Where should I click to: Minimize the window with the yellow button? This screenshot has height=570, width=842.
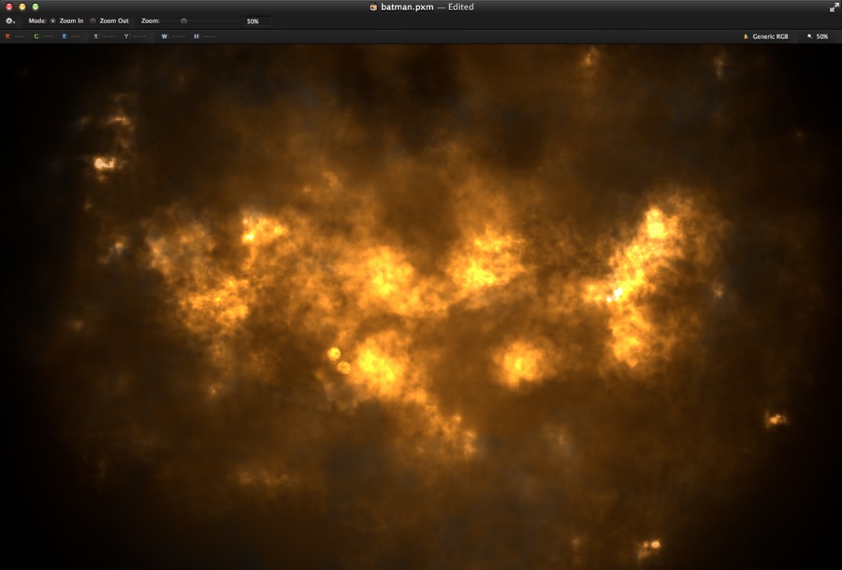[x=22, y=7]
